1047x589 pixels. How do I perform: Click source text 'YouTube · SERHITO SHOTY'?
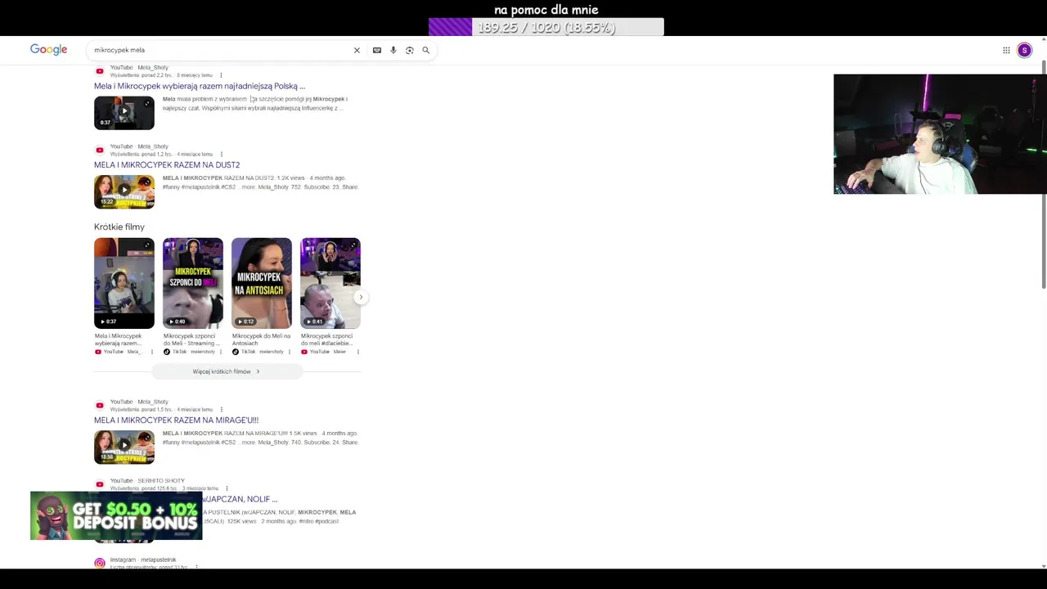click(x=147, y=481)
